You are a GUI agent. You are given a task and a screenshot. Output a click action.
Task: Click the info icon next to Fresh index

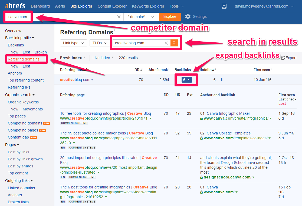[85, 57]
